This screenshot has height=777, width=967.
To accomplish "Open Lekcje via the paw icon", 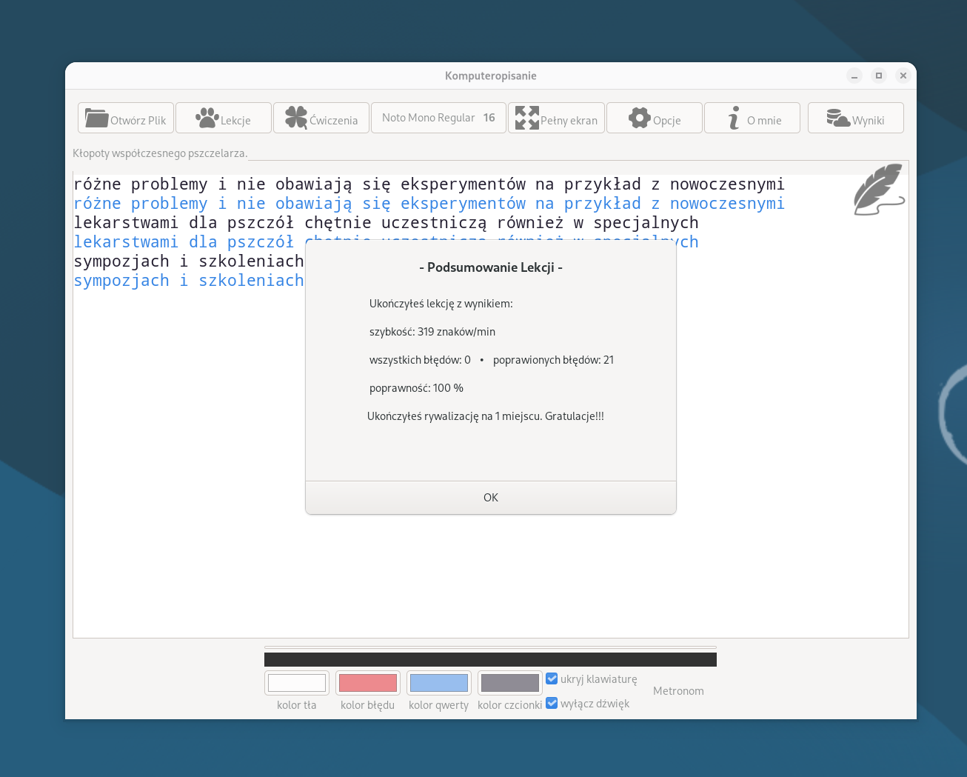I will tap(207, 118).
